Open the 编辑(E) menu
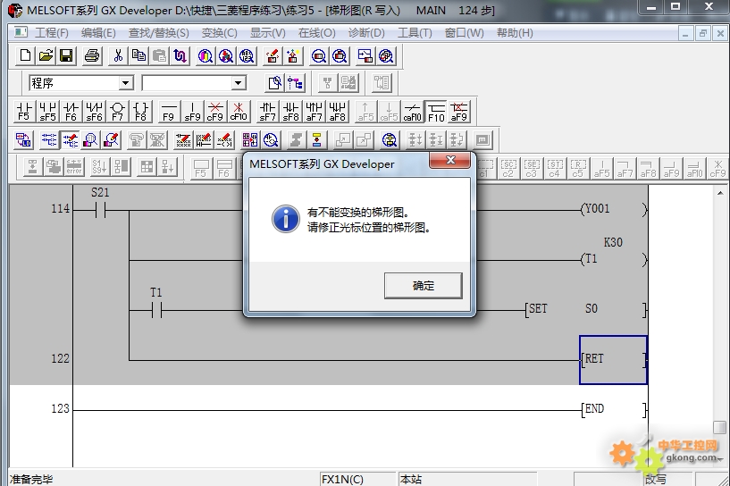 pos(97,33)
